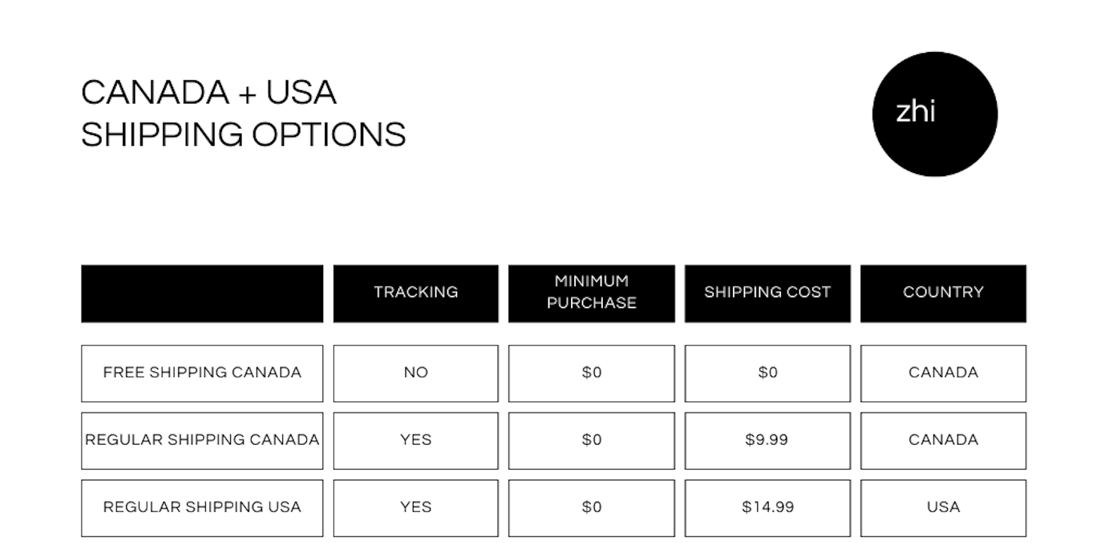Screen dimensions: 1108x543
Task: Click the USA country cell
Action: click(943, 507)
